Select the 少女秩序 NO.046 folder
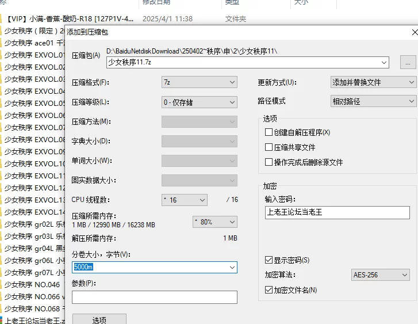 pos(32,284)
